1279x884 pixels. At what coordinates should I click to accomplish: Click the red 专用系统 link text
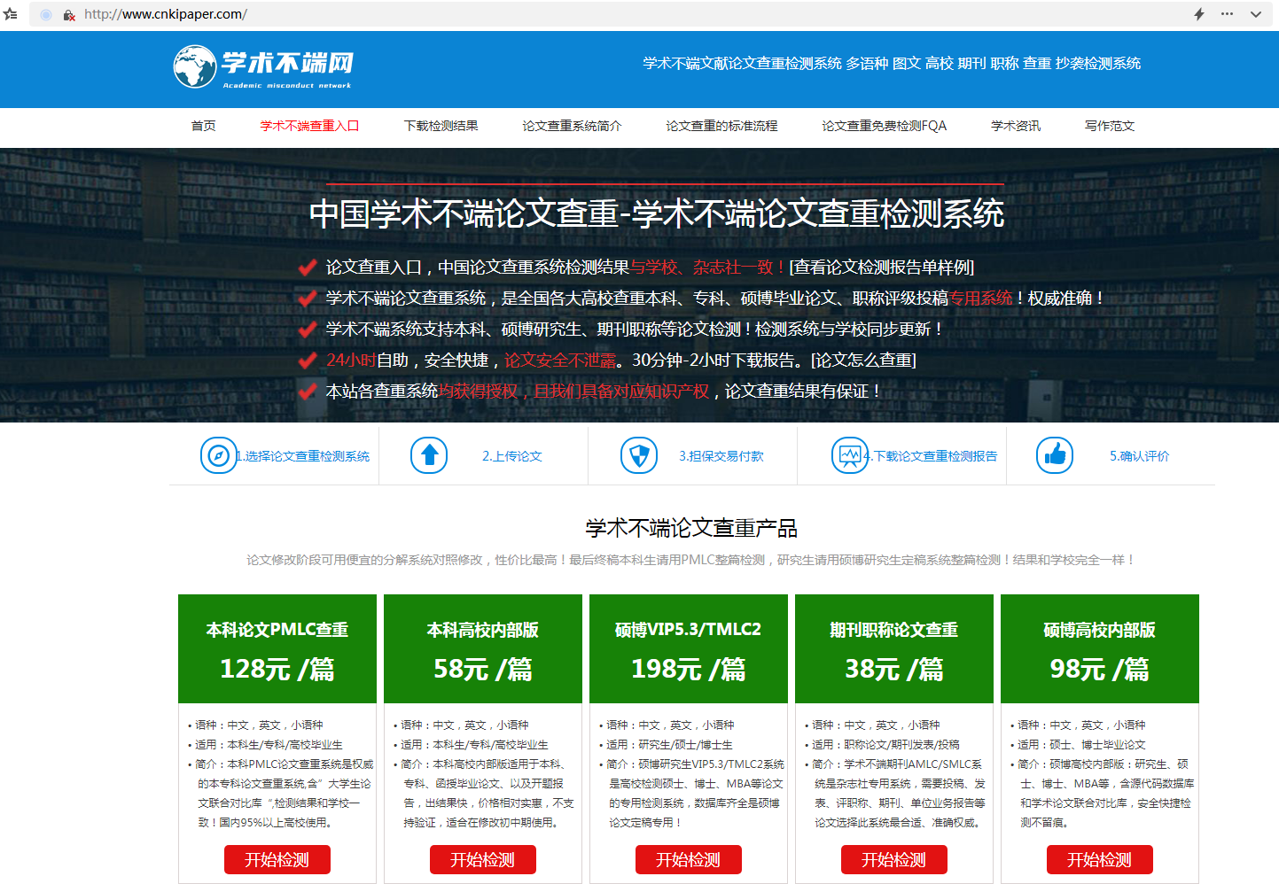(980, 298)
